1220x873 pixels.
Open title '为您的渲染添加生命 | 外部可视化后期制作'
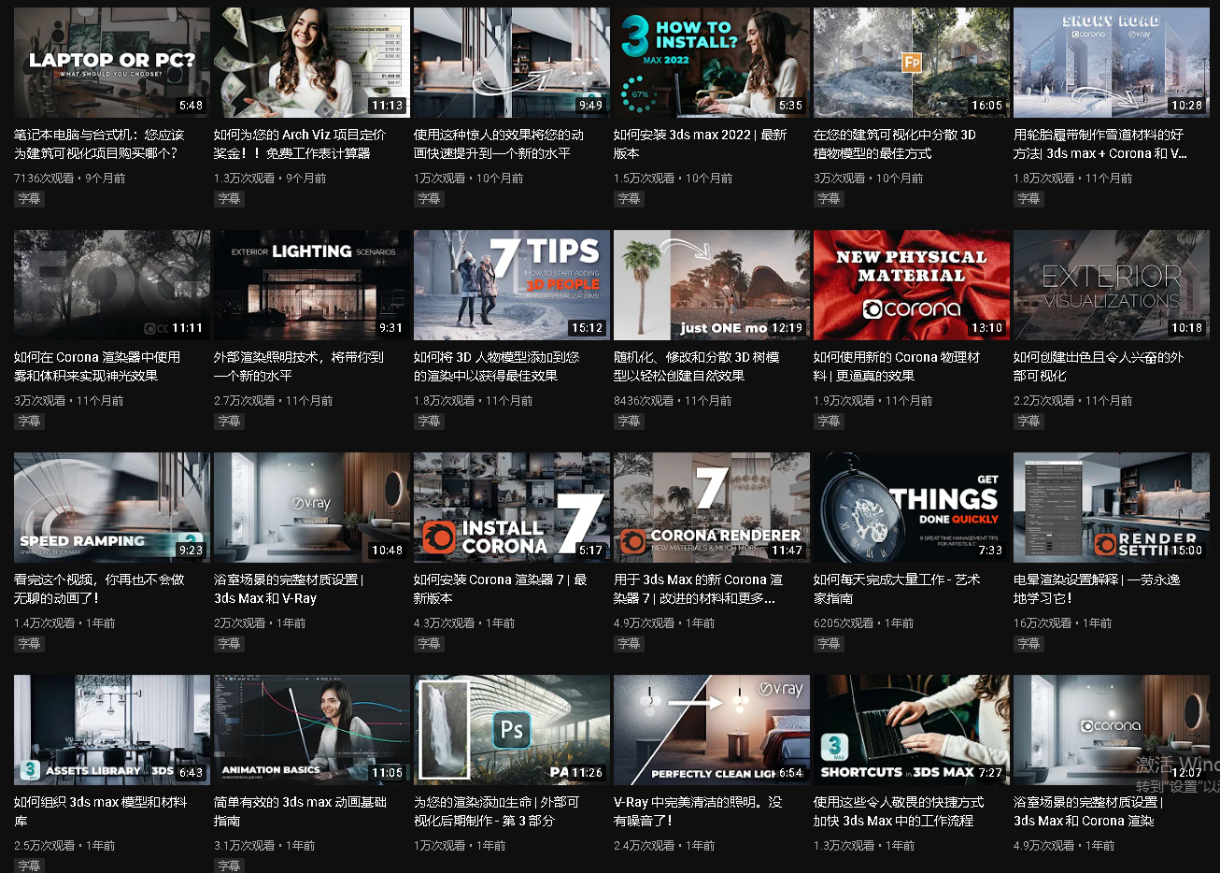click(497, 811)
